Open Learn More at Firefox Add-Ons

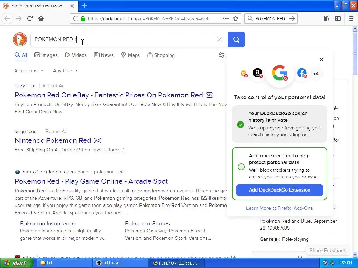pos(279,208)
